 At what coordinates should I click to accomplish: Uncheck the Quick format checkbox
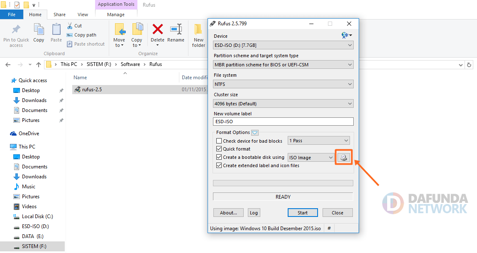click(x=219, y=149)
